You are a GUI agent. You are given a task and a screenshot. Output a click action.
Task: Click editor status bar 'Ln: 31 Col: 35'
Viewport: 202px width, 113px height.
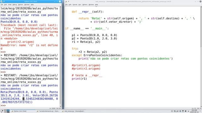pos(197,108)
